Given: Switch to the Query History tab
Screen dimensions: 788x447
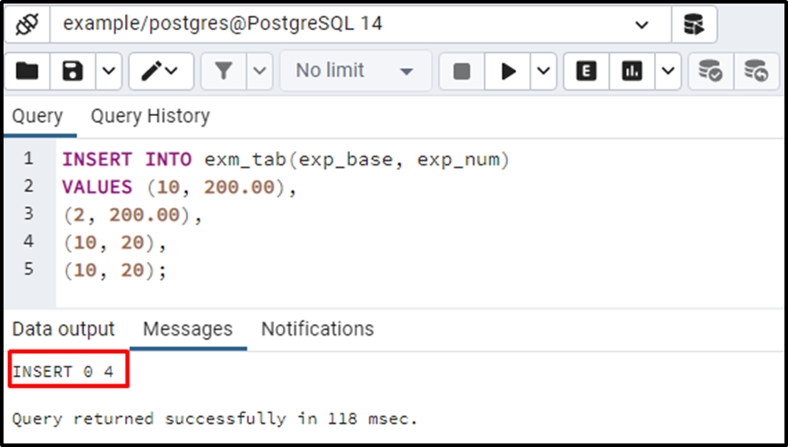Looking at the screenshot, I should click(x=151, y=116).
